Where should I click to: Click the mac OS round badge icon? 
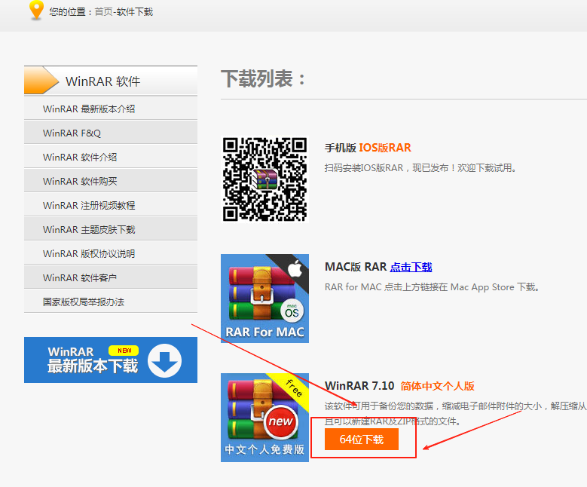(x=292, y=311)
